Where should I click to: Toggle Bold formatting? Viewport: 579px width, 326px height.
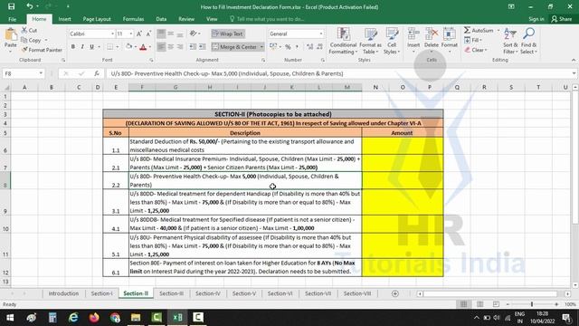pos(72,47)
